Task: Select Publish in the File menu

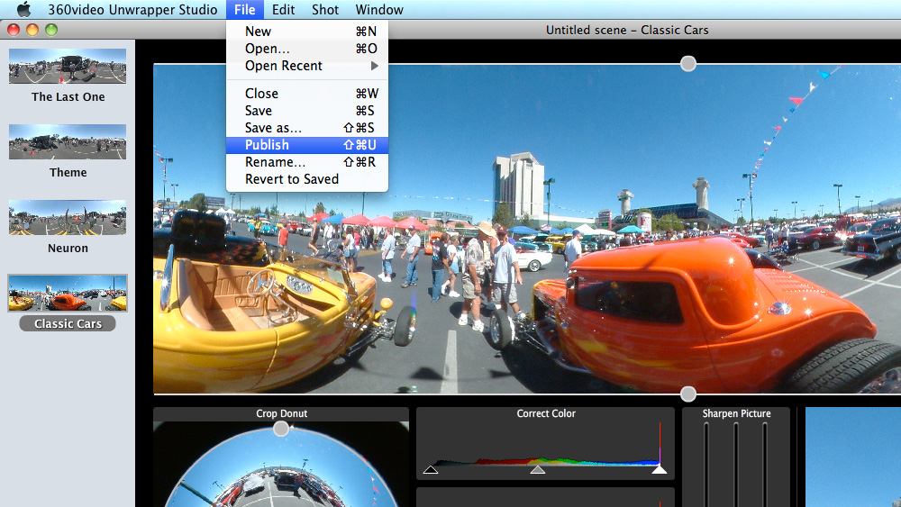Action: click(307, 145)
